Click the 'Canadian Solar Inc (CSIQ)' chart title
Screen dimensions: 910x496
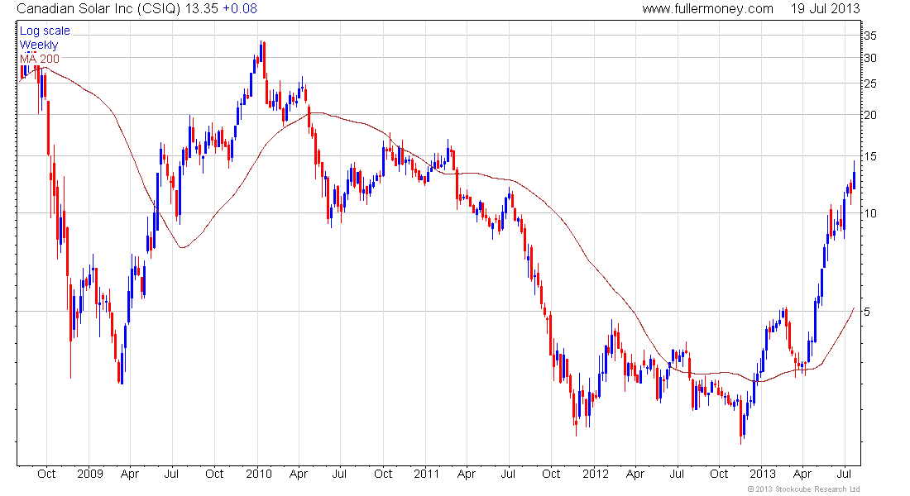98,9
